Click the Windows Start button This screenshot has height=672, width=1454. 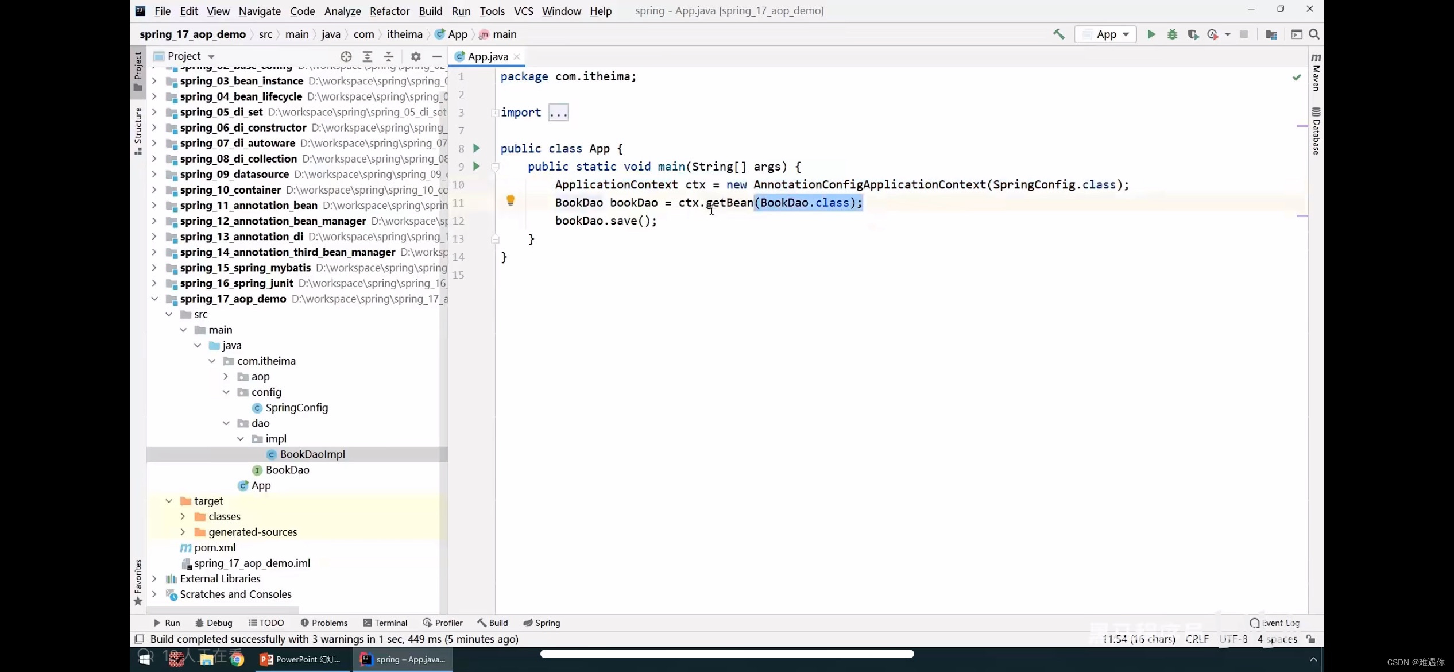145,659
